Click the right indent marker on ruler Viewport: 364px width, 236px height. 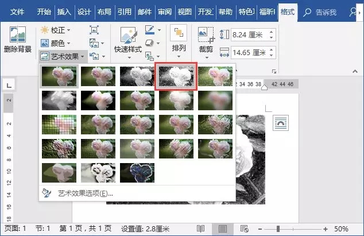tap(264, 87)
